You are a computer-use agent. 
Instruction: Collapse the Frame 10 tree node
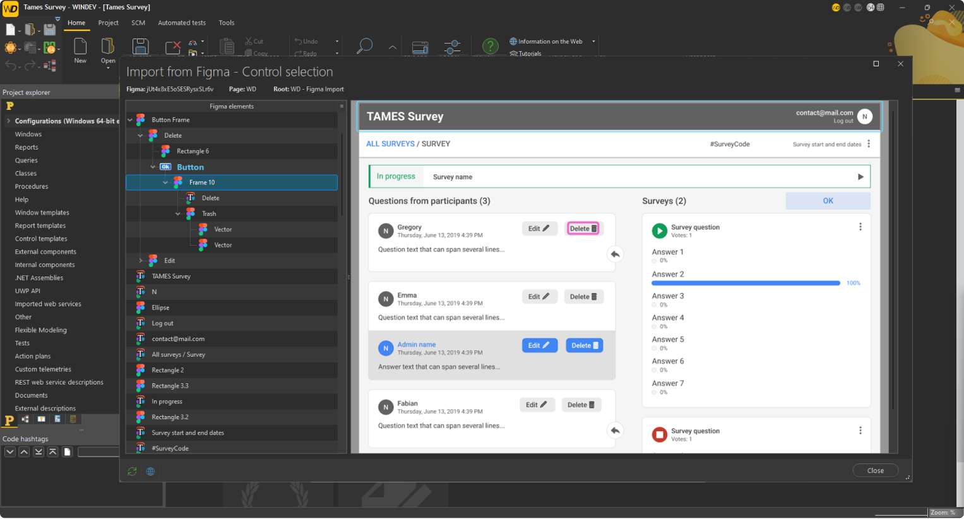click(165, 182)
